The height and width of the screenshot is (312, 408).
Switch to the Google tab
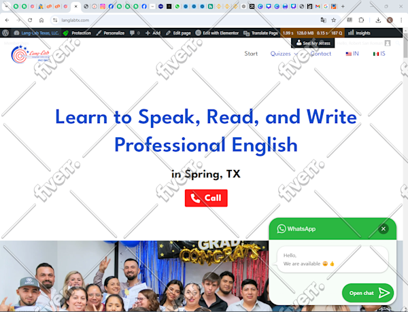(x=326, y=7)
